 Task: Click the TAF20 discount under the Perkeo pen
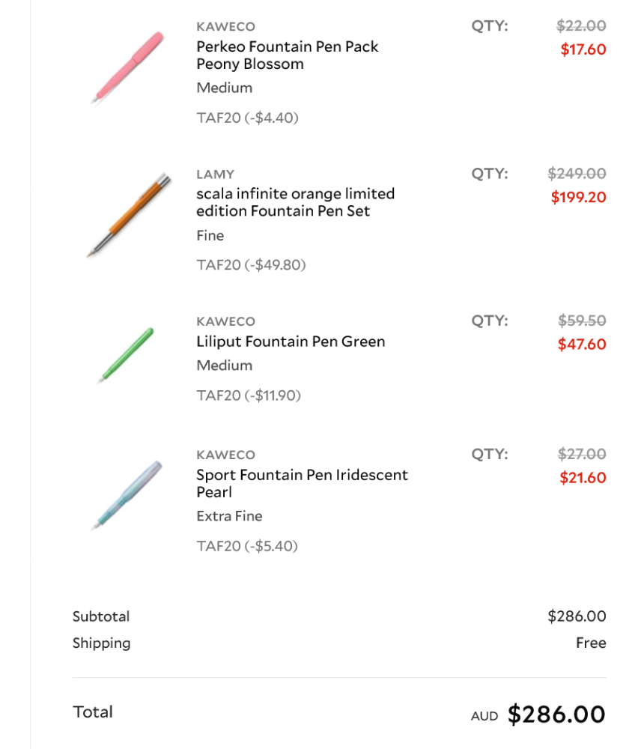[248, 118]
